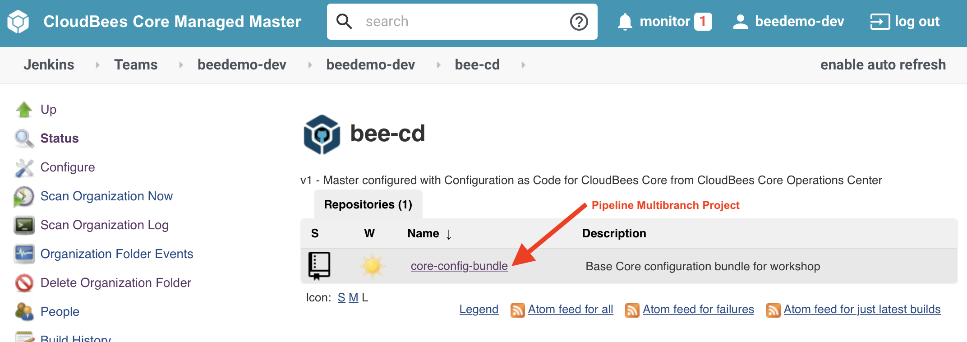Set icon size to M

354,298
